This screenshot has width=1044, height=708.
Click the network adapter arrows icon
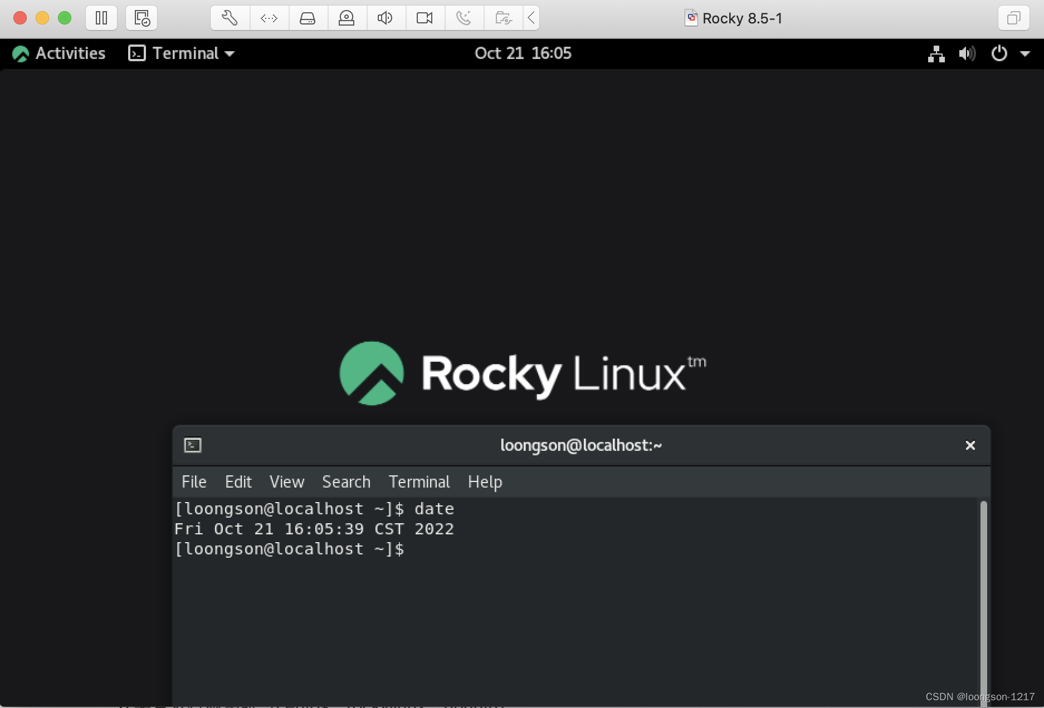click(269, 18)
